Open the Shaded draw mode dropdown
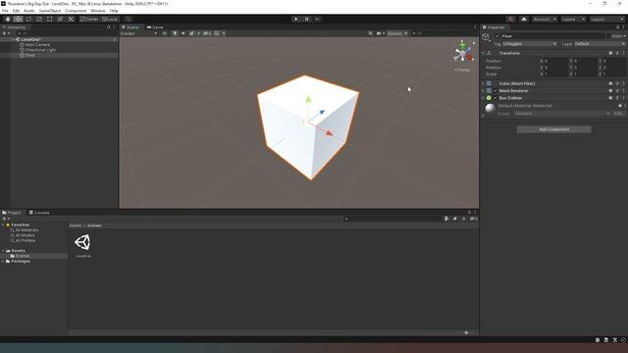628x353 pixels. tap(138, 33)
